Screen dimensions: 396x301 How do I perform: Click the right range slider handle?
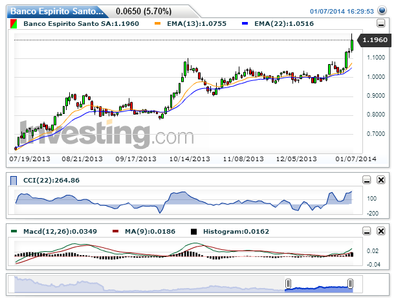pyautogui.click(x=350, y=284)
